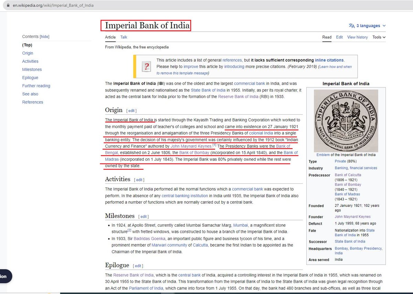Screen dimensions: 413x294
Task: Open the Marwari community link
Action: (x=169, y=245)
